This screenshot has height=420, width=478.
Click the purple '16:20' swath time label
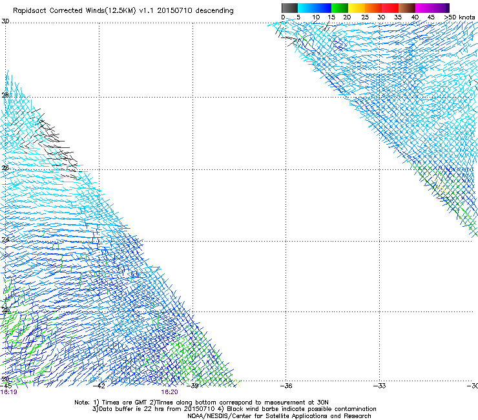point(169,392)
